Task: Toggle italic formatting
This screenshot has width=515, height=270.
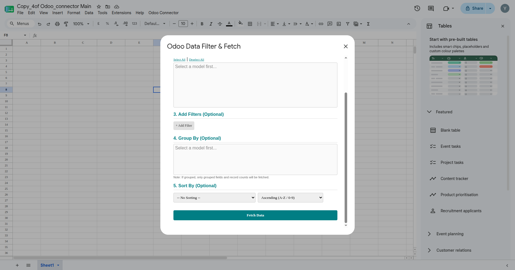Action: pos(211,24)
